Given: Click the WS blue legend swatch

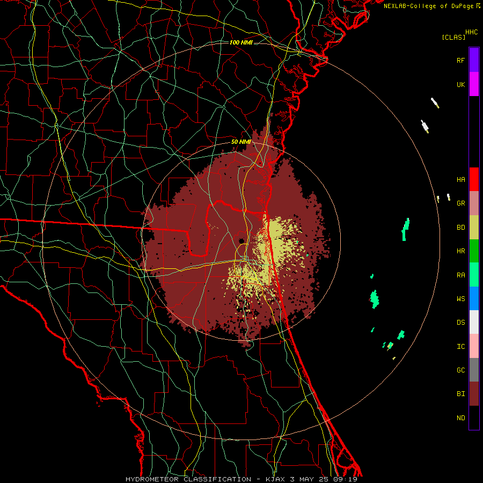Looking at the screenshot, I should click(474, 298).
